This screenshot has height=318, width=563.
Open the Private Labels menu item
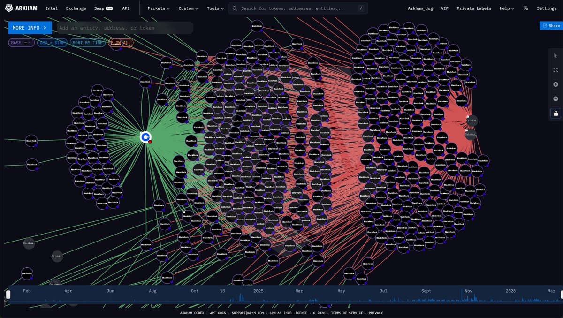[x=474, y=8]
